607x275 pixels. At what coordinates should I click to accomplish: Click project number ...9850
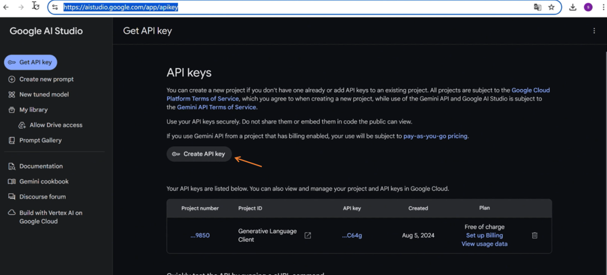pos(200,235)
